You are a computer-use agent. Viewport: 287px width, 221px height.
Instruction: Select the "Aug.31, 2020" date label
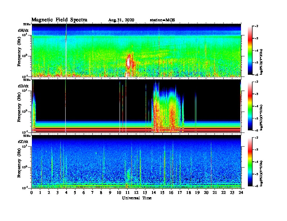pyautogui.click(x=121, y=20)
